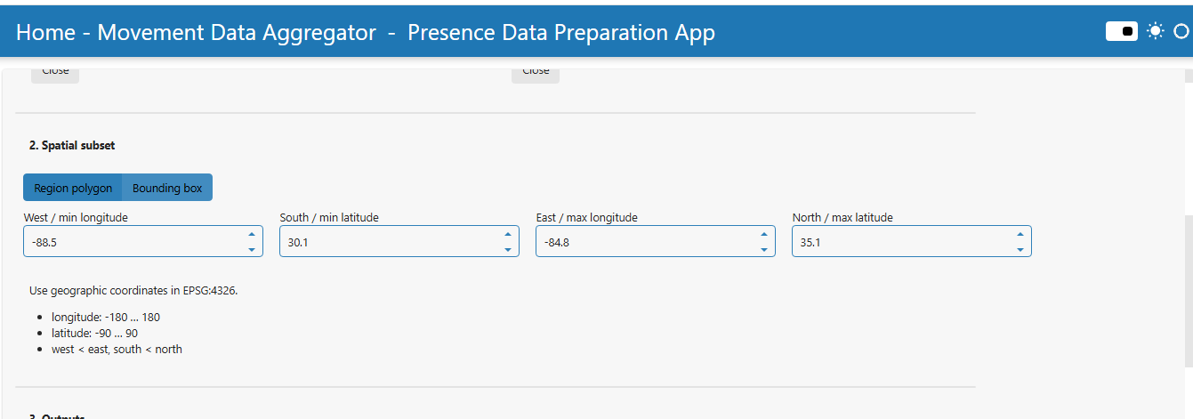Switch to Region polygon tab

pos(73,188)
